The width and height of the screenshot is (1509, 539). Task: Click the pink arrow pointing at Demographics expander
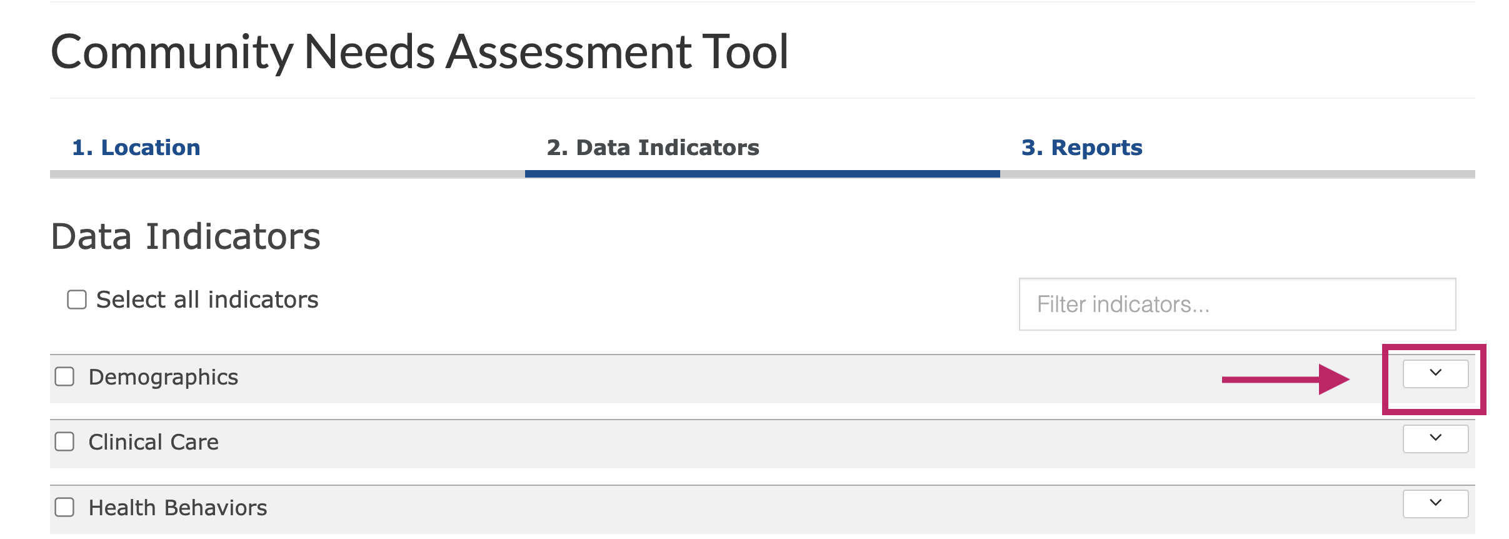click(x=1285, y=379)
